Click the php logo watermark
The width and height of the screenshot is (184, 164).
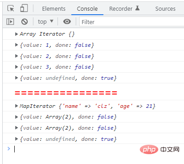(x=149, y=149)
